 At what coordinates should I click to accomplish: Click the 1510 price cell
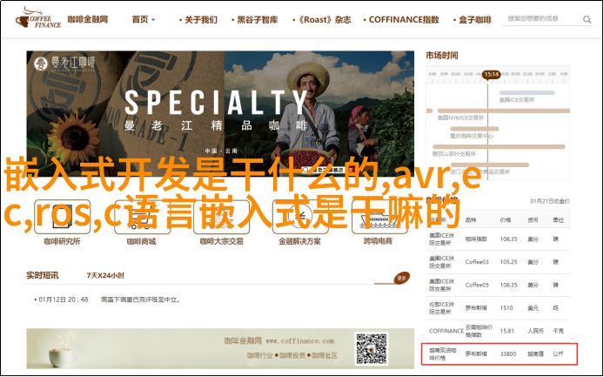point(507,308)
